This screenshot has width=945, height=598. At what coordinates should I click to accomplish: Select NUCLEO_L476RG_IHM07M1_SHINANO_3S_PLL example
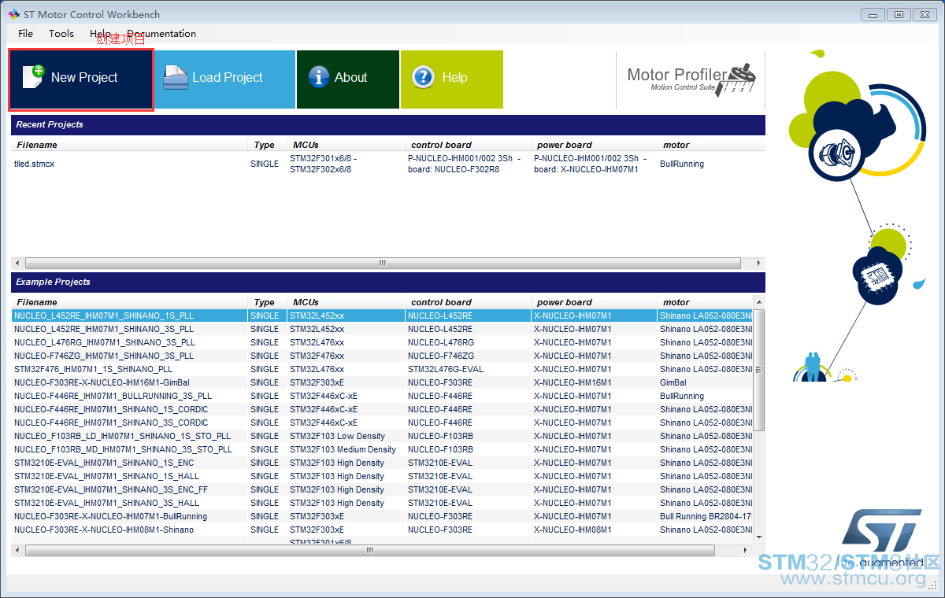tap(383, 342)
